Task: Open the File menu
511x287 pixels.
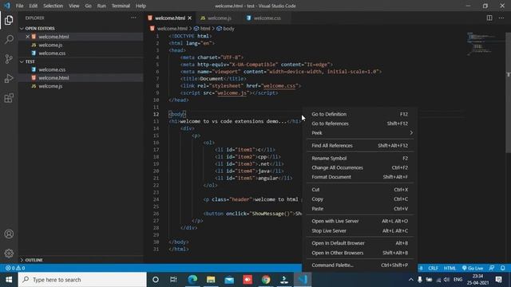Action: click(19, 6)
